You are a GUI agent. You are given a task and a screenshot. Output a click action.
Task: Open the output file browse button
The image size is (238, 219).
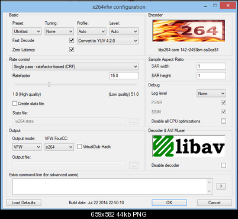coord(134,165)
